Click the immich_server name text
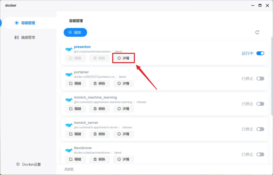The image size is (273, 175). pyautogui.click(x=86, y=123)
